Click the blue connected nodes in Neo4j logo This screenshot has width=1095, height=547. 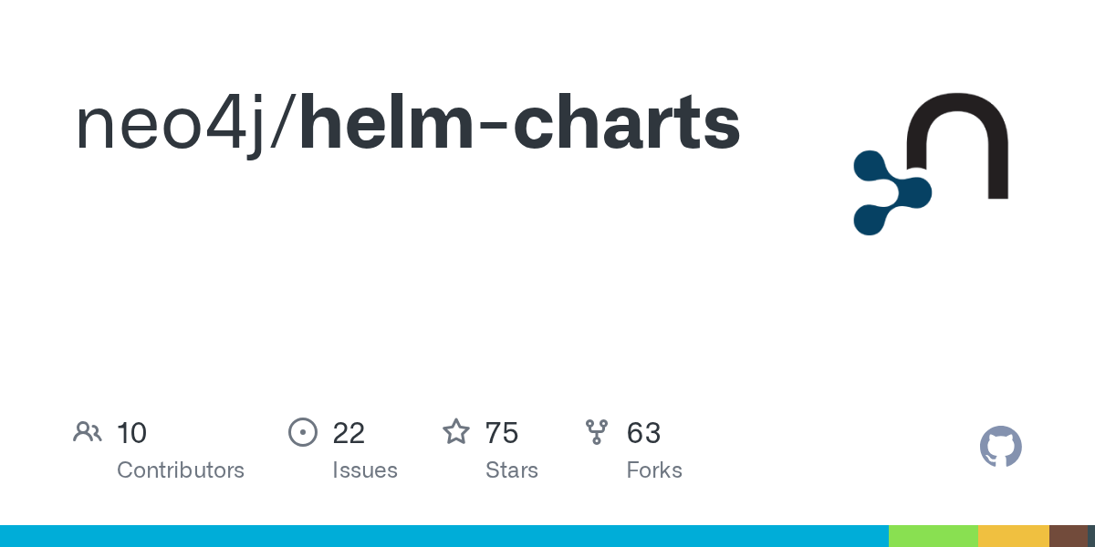click(x=892, y=192)
